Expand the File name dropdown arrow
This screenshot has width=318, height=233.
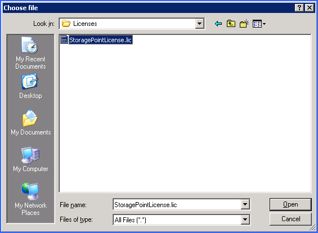245,204
